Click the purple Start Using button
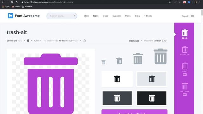203x114 pixels. coord(134,112)
